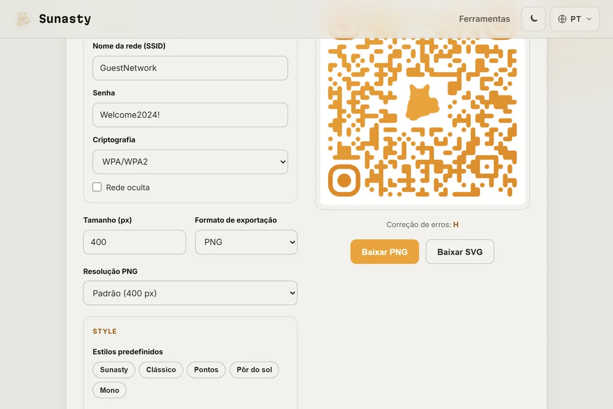This screenshot has height=409, width=613.
Task: Open the Resolução PNG dropdown
Action: click(190, 293)
